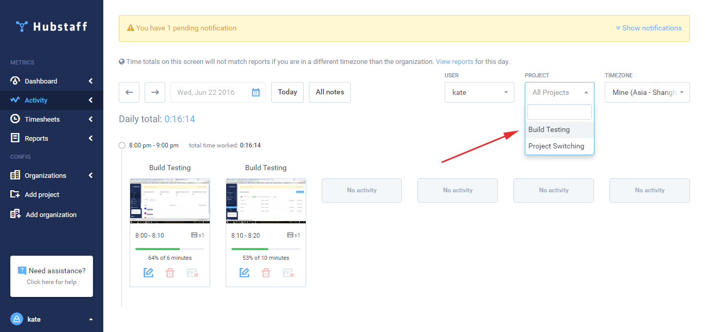Open the first Build Testing screenshot thumbnail
705x332 pixels.
(x=170, y=201)
